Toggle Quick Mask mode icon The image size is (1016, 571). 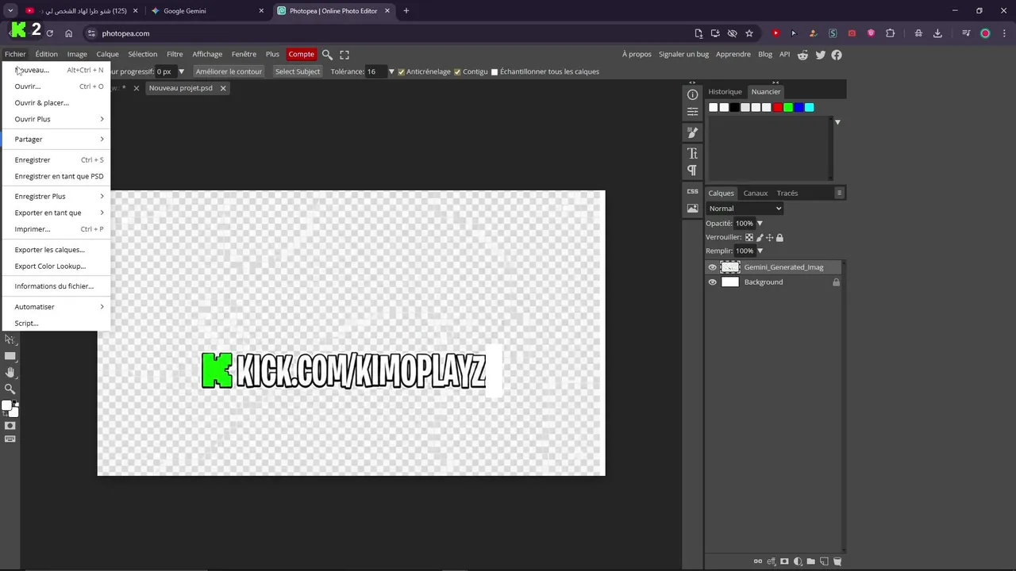pos(10,426)
